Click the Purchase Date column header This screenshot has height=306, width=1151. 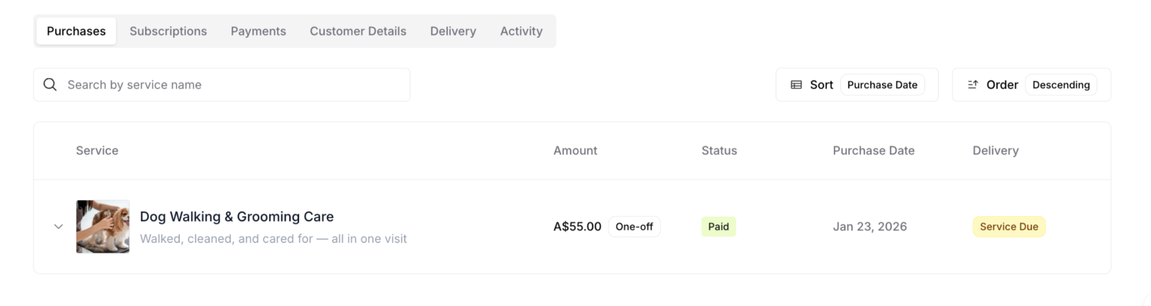pos(873,151)
